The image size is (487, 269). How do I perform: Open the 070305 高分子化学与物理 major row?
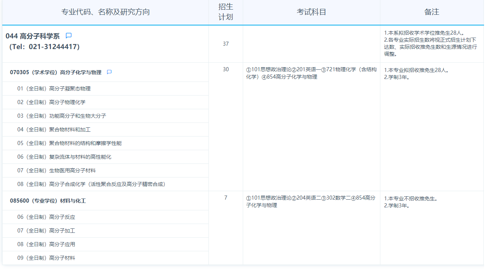click(x=56, y=72)
